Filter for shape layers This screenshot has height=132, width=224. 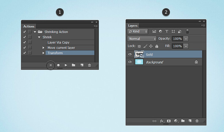click(173, 31)
